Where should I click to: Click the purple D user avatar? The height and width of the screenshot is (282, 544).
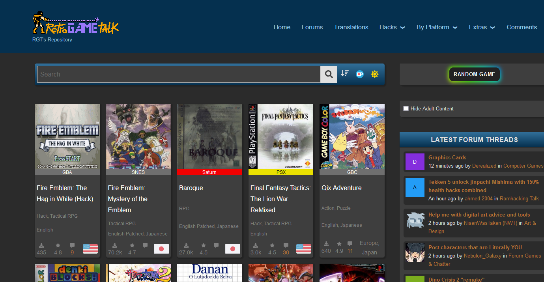coord(415,162)
